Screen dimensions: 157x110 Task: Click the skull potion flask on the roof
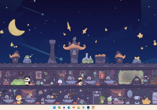86,59
